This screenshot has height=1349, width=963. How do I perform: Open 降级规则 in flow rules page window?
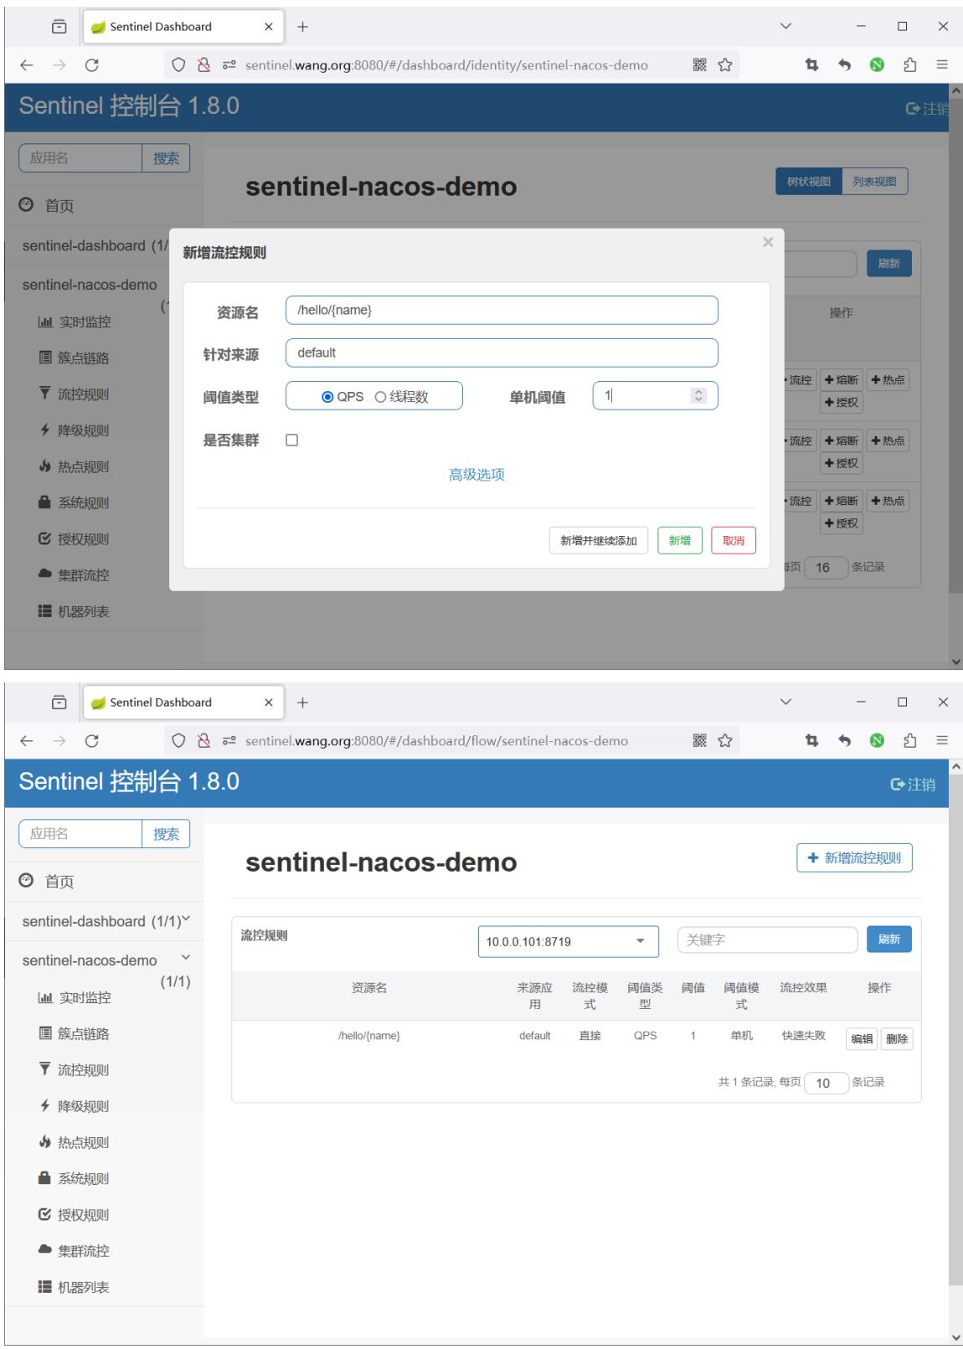[x=74, y=1106]
